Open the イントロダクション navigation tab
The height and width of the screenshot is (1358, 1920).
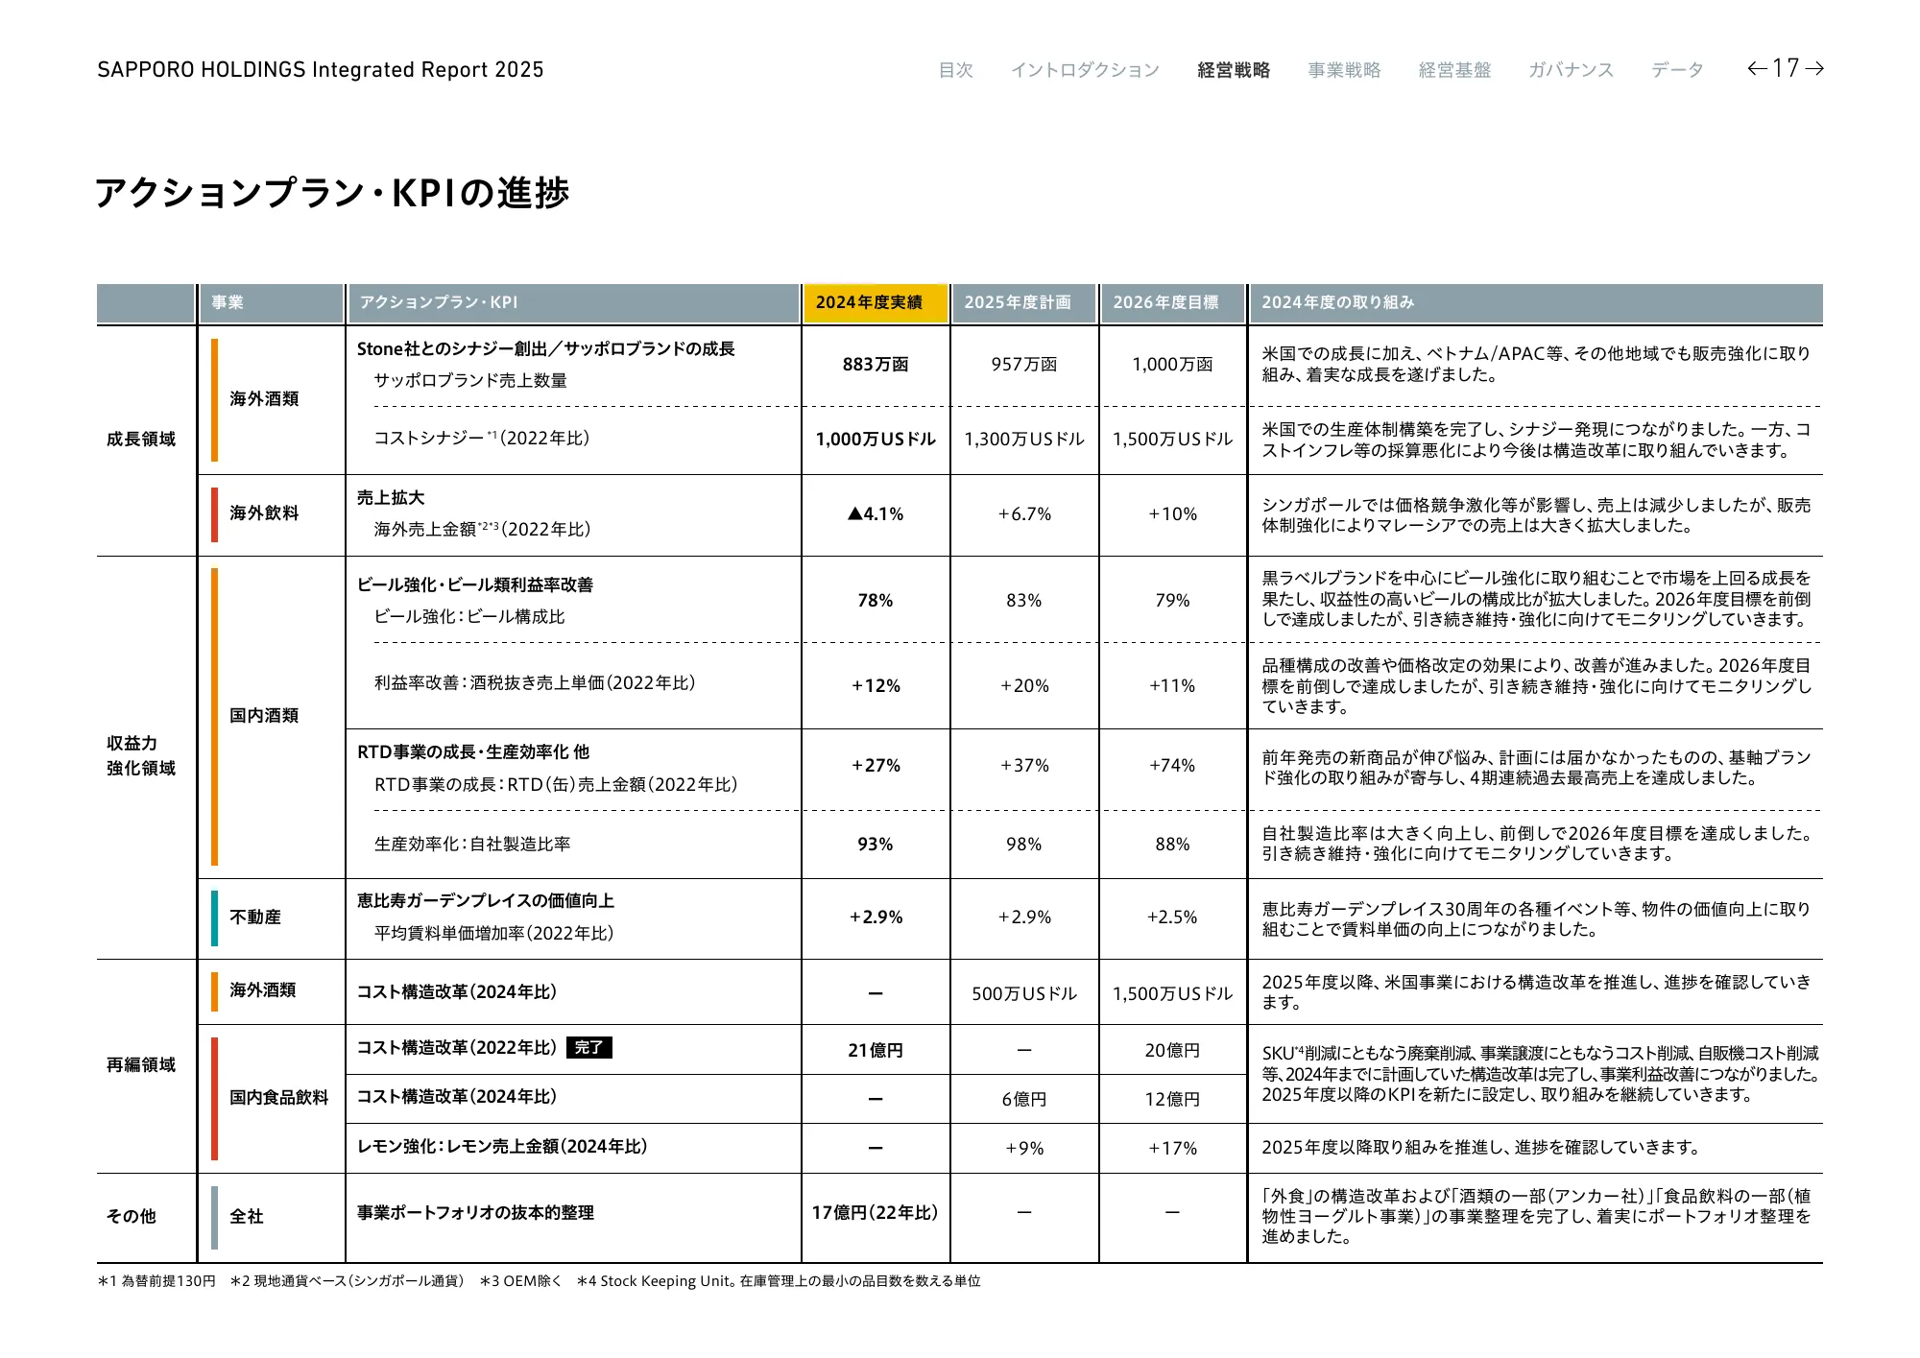click(1085, 70)
